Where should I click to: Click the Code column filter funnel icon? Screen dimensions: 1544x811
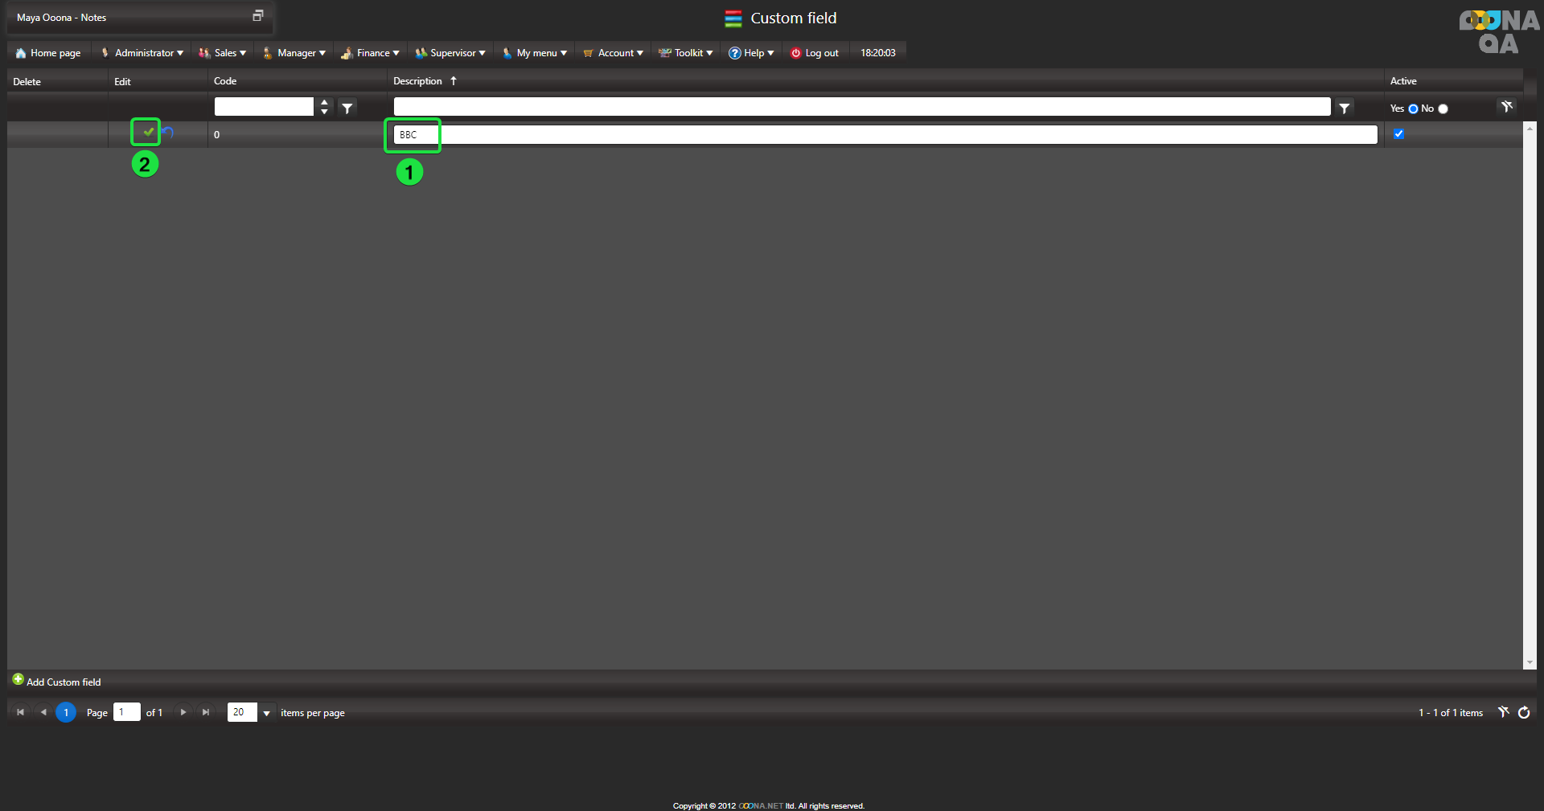click(347, 108)
